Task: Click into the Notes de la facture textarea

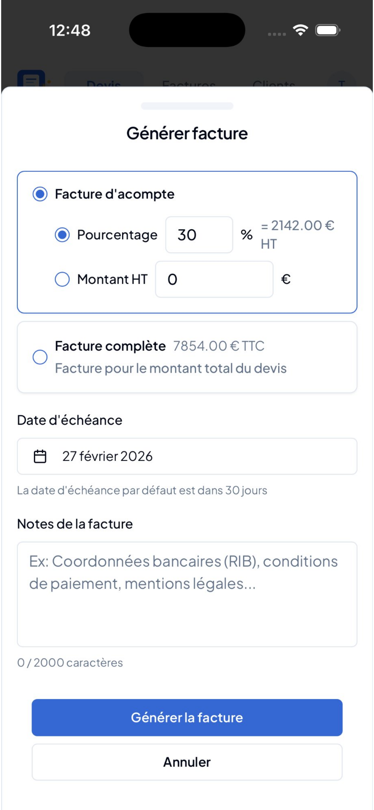Action: pyautogui.click(x=187, y=594)
